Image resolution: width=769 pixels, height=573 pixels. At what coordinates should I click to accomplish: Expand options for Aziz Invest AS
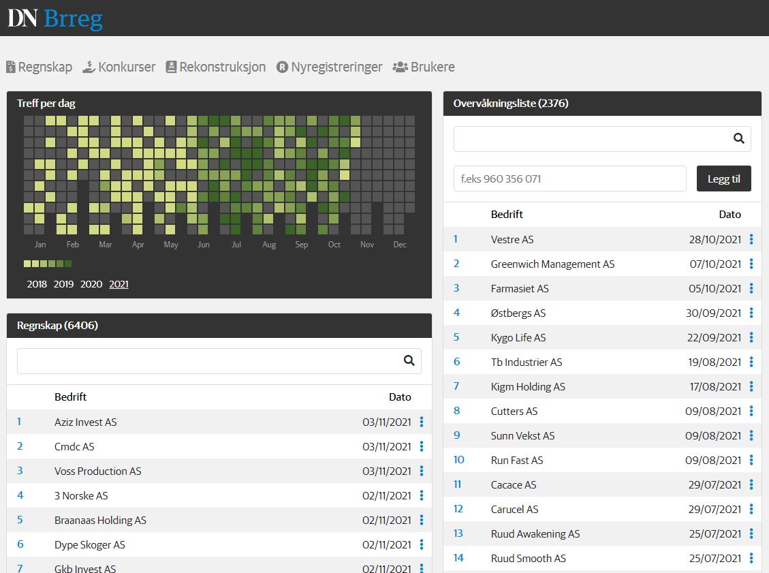pyautogui.click(x=422, y=422)
